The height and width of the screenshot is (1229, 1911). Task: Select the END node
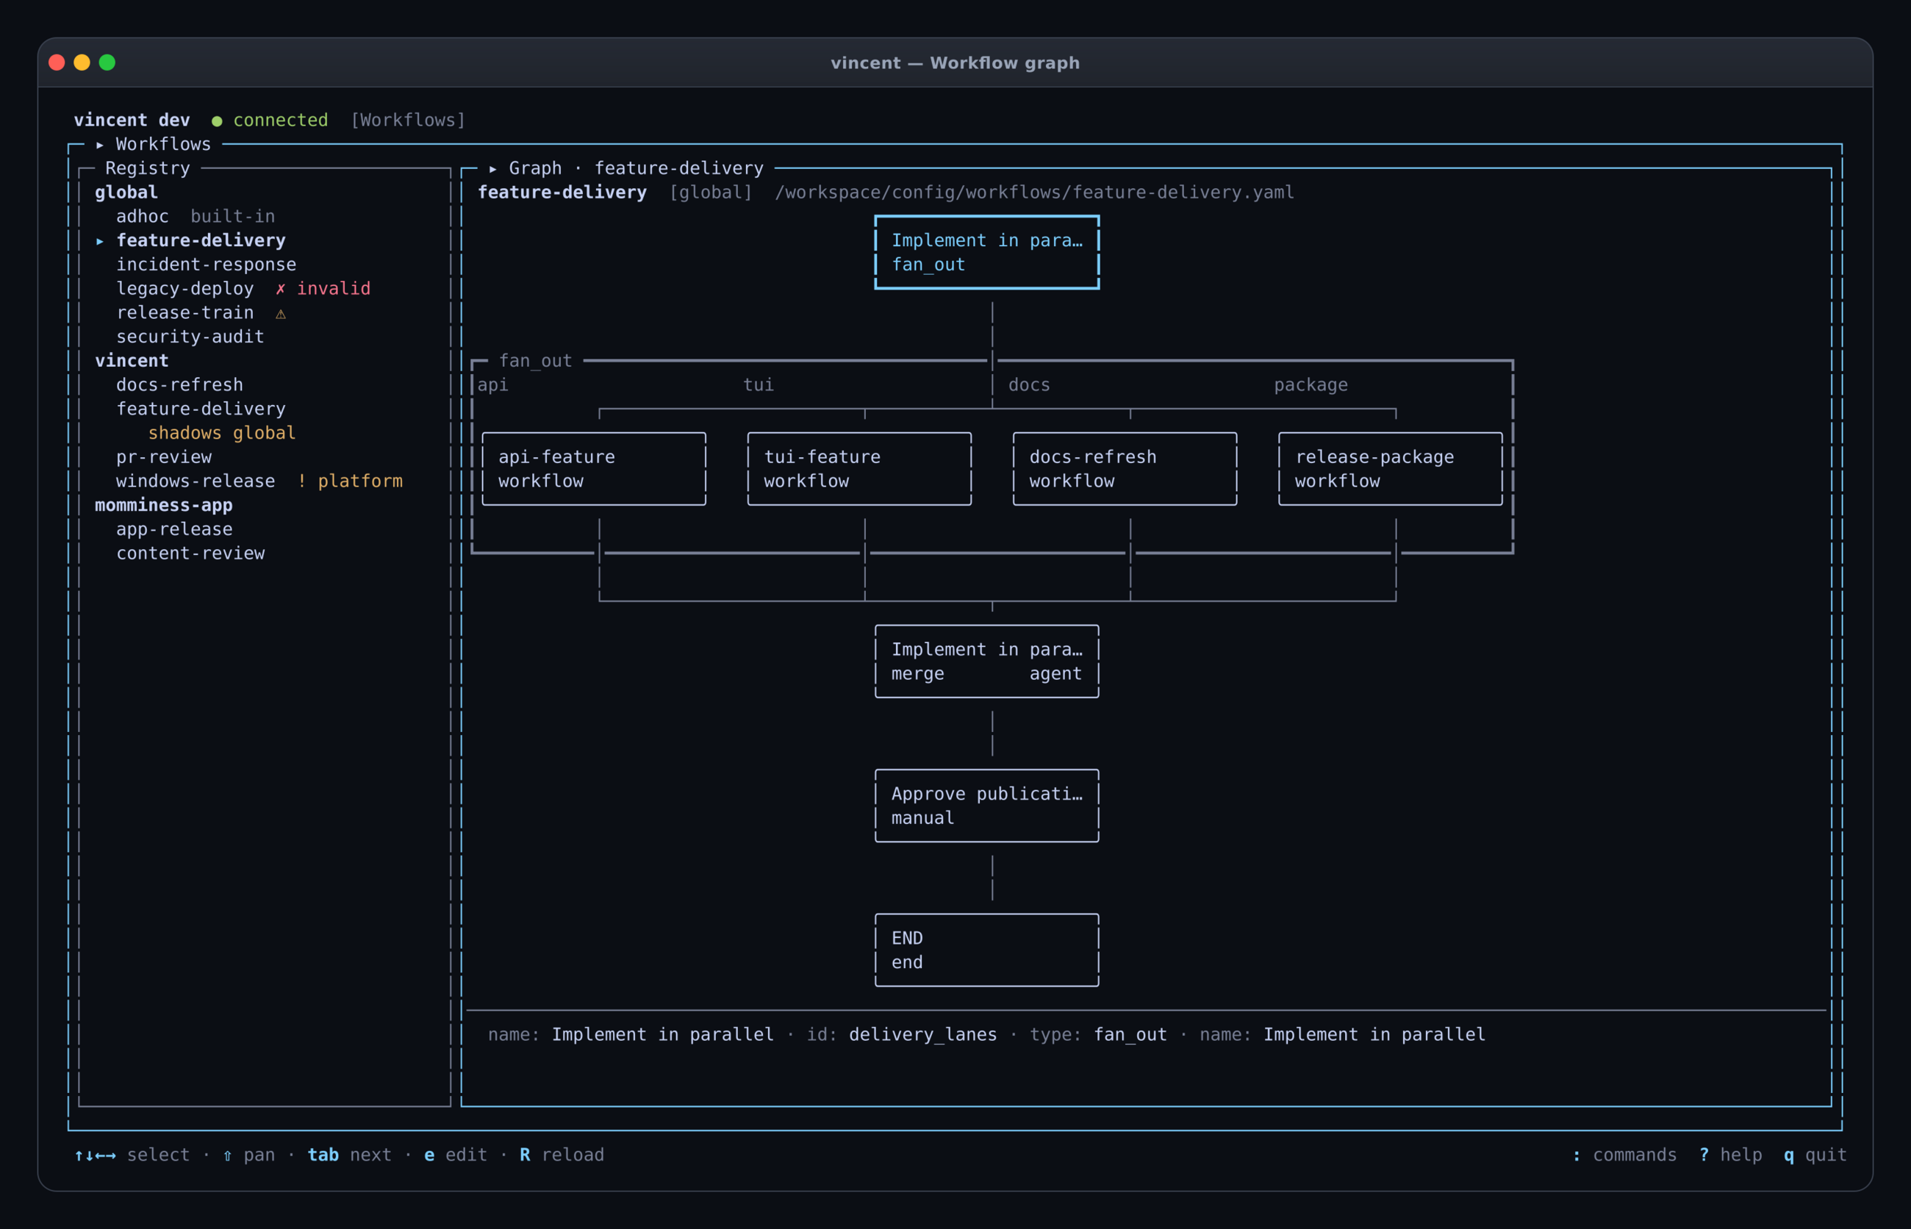987,950
